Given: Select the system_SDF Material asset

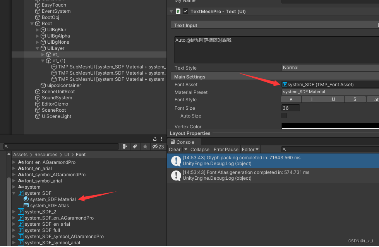Looking at the screenshot, I should pyautogui.click(x=53, y=199).
